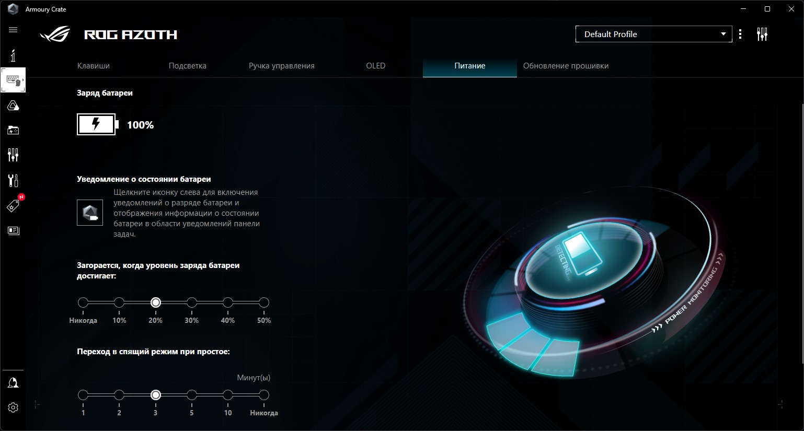Click the Заряд батареи heading
Viewport: 804px width, 431px height.
[x=105, y=93]
